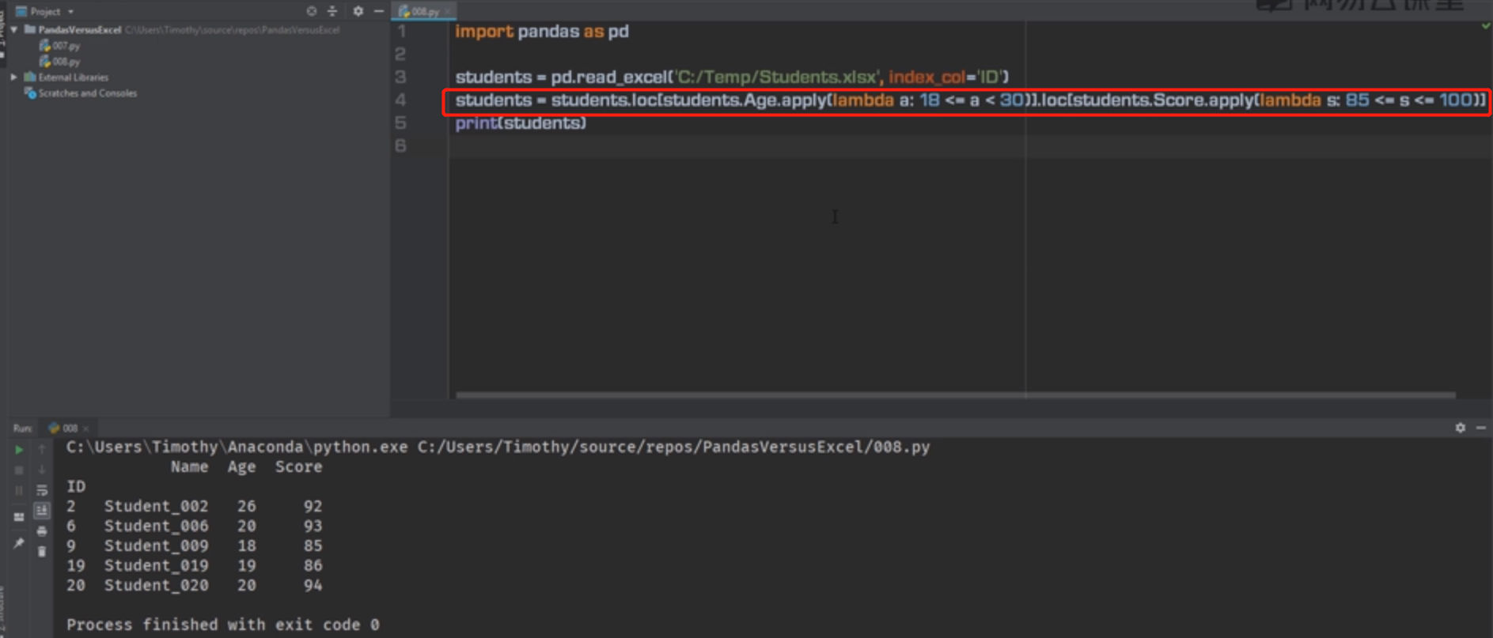
Task: Toggle soft-wrap in the Run console
Action: coord(42,490)
